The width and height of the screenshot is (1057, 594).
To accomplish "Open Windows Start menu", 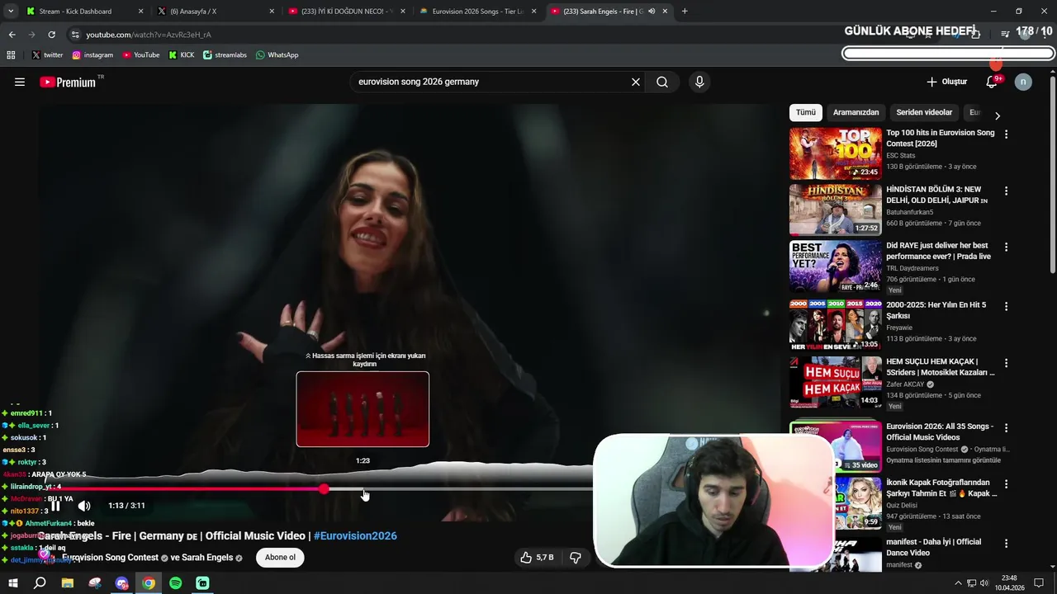I will pyautogui.click(x=12, y=583).
